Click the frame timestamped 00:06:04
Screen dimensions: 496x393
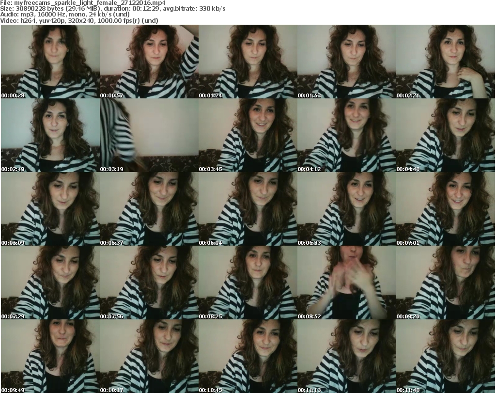(248, 209)
